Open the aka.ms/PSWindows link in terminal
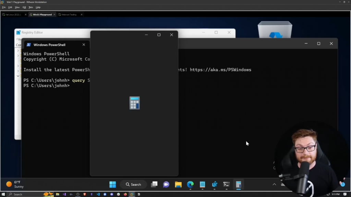The height and width of the screenshot is (197, 351). pos(220,70)
